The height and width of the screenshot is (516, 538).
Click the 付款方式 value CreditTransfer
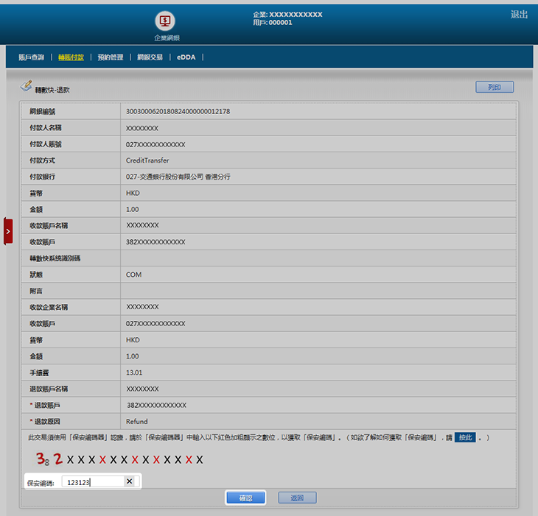click(147, 160)
